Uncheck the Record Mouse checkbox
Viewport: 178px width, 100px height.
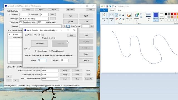[x=36, y=51]
